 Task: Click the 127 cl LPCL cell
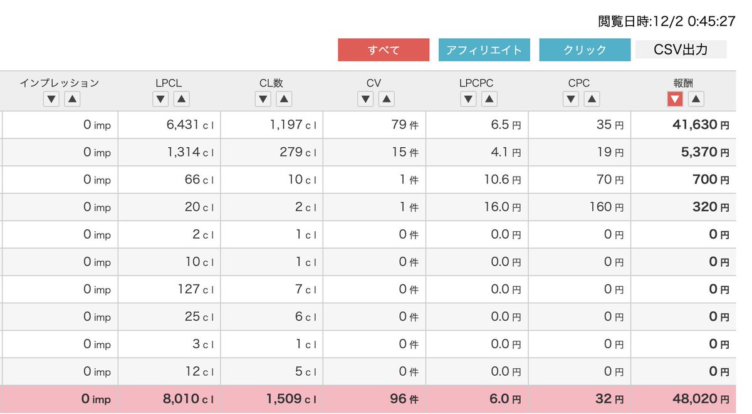coord(169,289)
